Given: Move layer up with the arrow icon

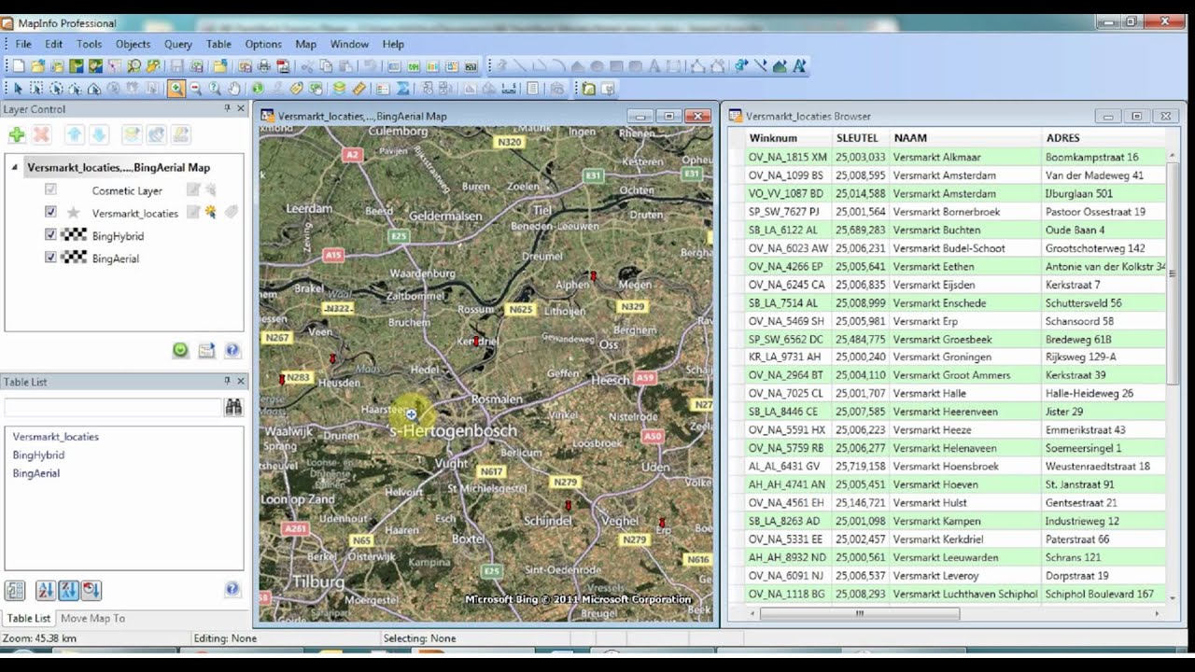Looking at the screenshot, I should (74, 135).
